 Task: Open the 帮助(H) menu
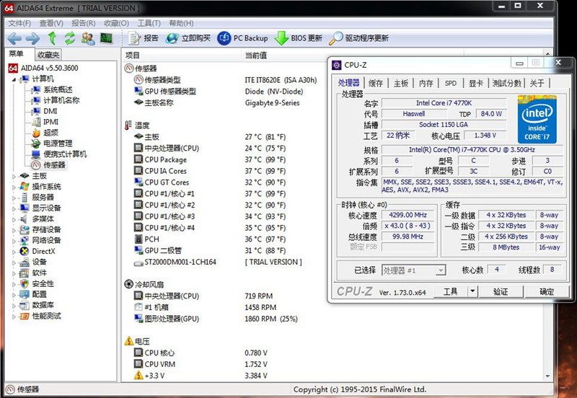pyautogui.click(x=181, y=23)
